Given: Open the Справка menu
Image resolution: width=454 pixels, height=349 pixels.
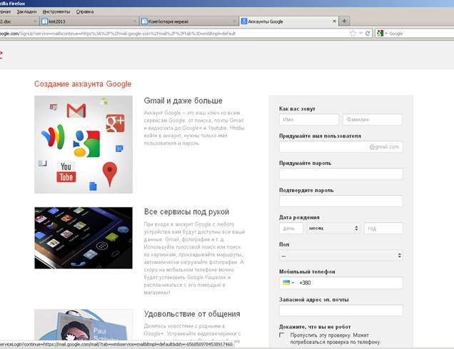Looking at the screenshot, I should click(85, 11).
